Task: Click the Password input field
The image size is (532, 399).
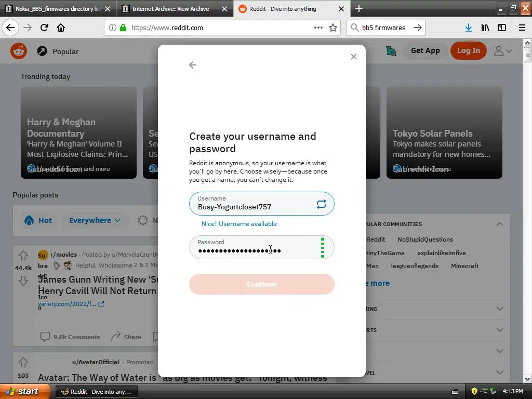Action: pos(262,247)
